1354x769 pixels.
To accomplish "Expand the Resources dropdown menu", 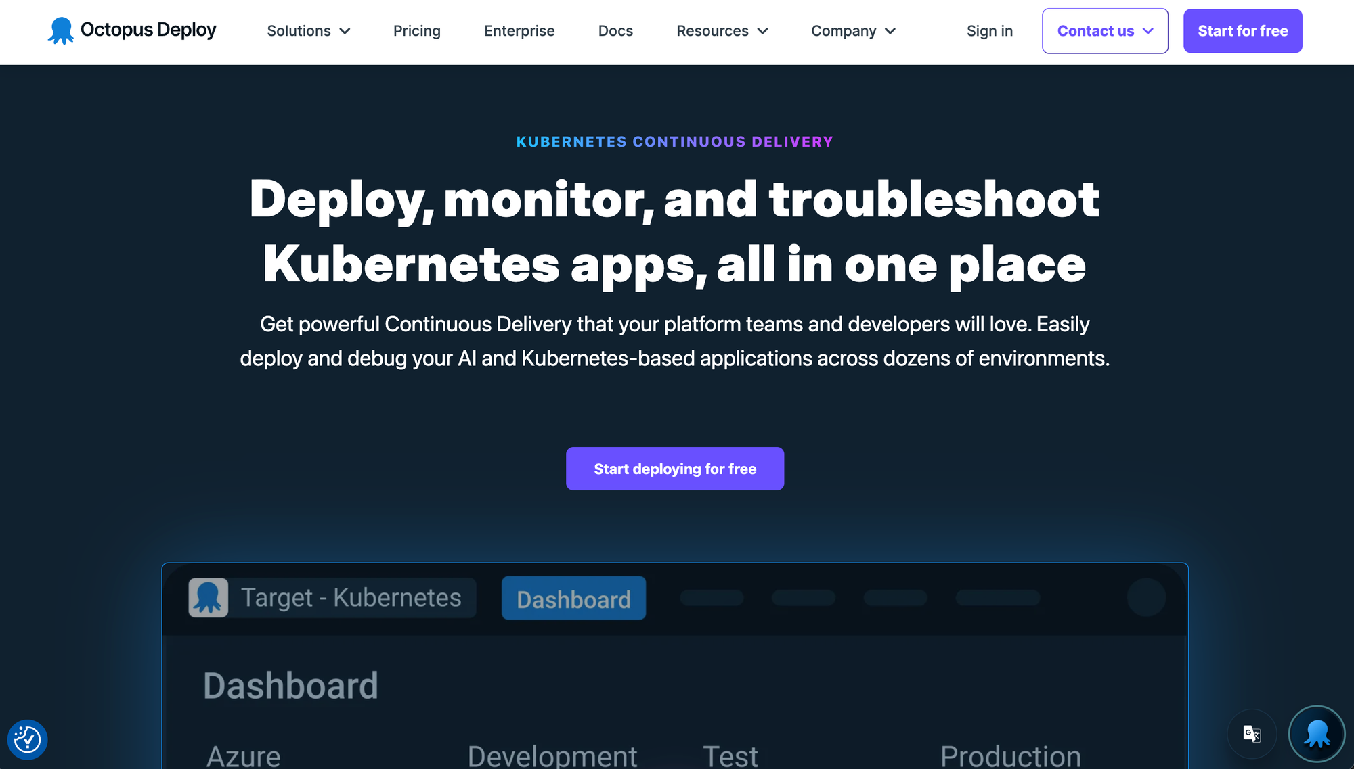I will tap(722, 31).
